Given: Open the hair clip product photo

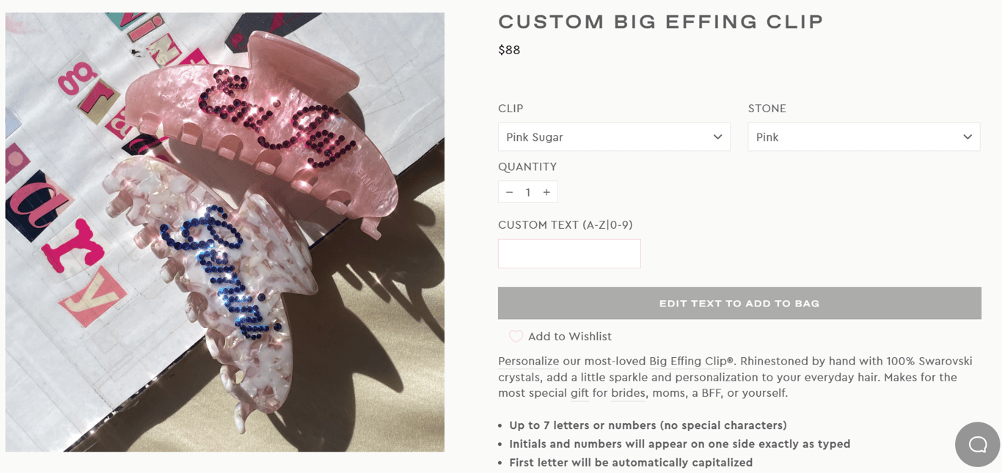Looking at the screenshot, I should (x=224, y=232).
